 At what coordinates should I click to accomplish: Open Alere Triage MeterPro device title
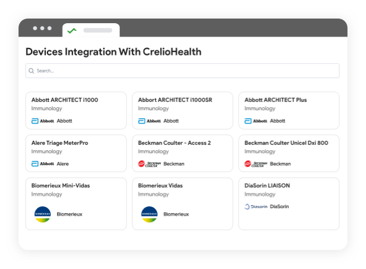(x=60, y=143)
